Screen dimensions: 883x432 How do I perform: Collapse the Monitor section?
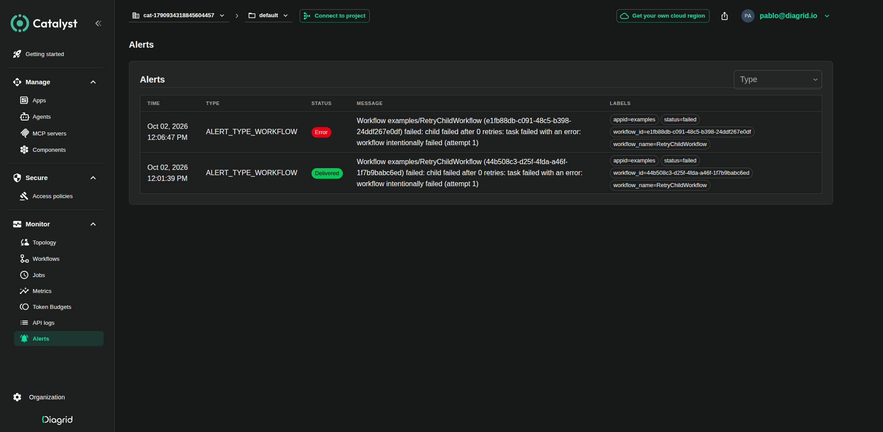93,224
